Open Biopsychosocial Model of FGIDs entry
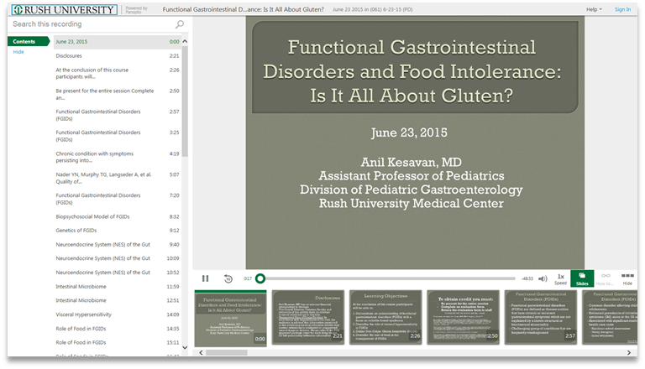Viewport: 645px width, 369px height. click(x=118, y=216)
